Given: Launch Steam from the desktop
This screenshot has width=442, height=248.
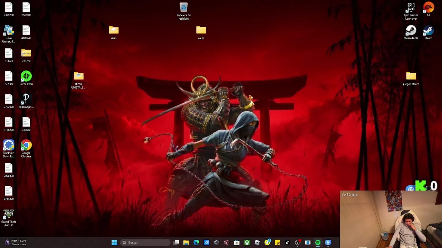Looking at the screenshot, I should point(429,32).
